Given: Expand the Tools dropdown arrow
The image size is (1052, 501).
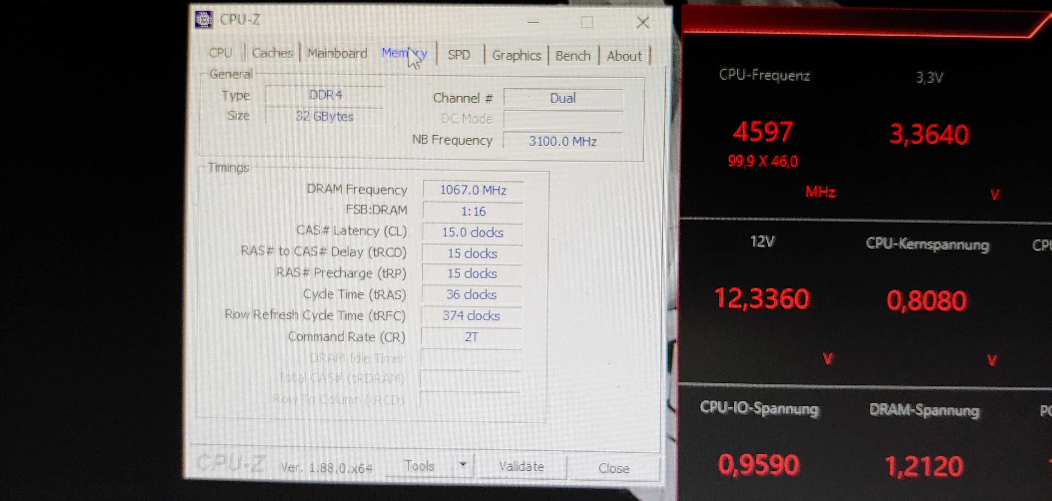Looking at the screenshot, I should point(463,465).
